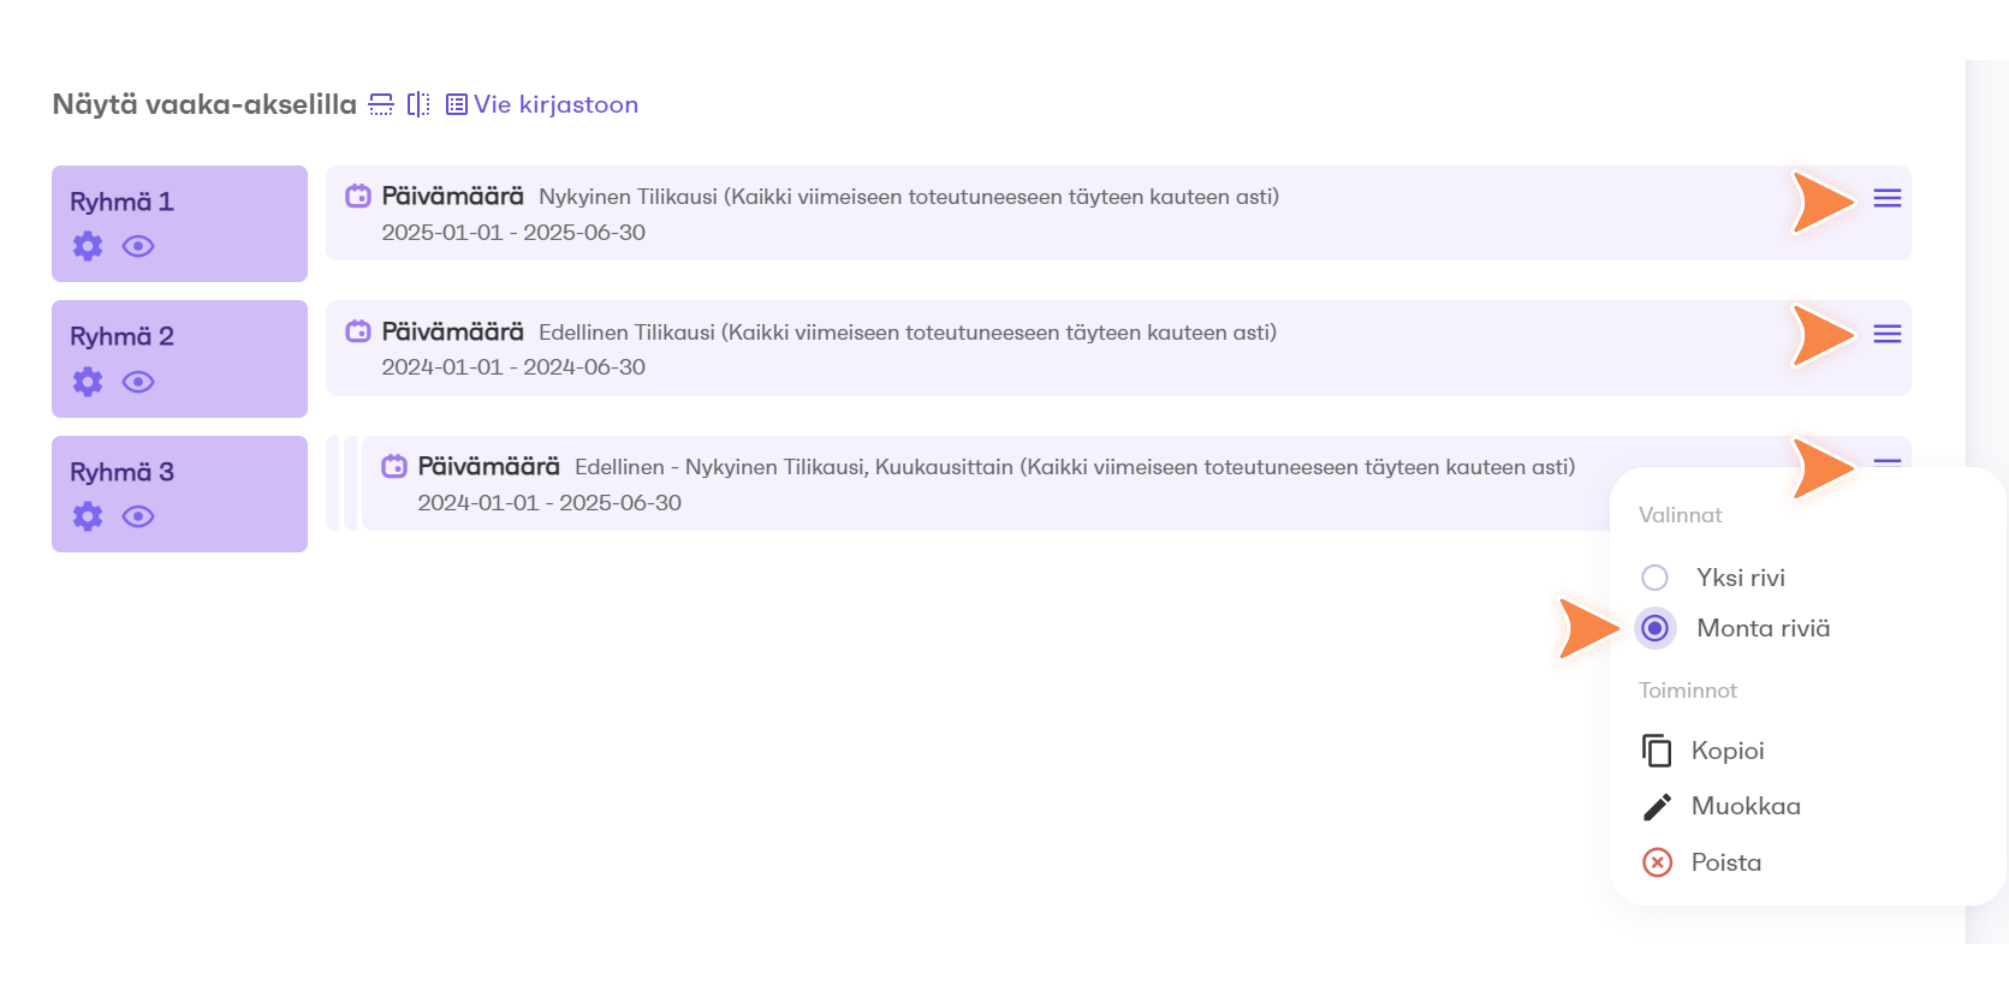Click the calendar icon on Kuukausittain row
This screenshot has width=2009, height=1004.
[x=394, y=466]
